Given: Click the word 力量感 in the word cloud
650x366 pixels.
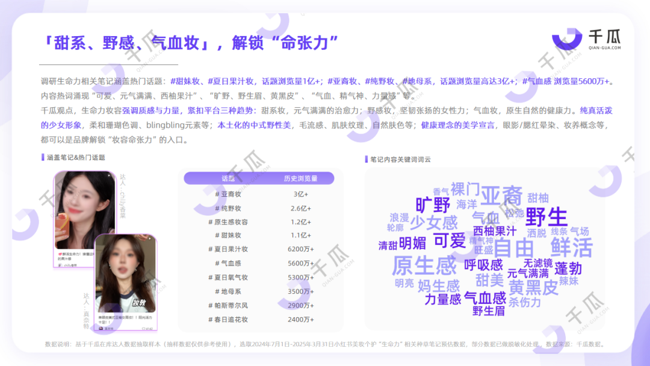Looking at the screenshot, I should tap(443, 299).
